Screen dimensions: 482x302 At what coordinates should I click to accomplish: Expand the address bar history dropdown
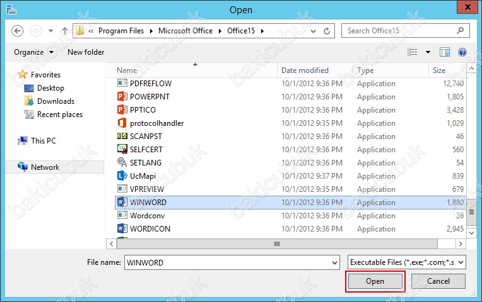pos(314,31)
